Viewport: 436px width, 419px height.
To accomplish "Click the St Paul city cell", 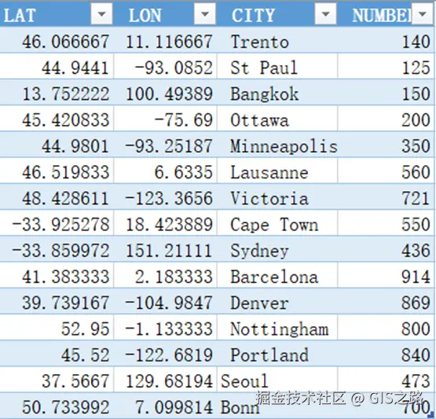I will (x=277, y=66).
